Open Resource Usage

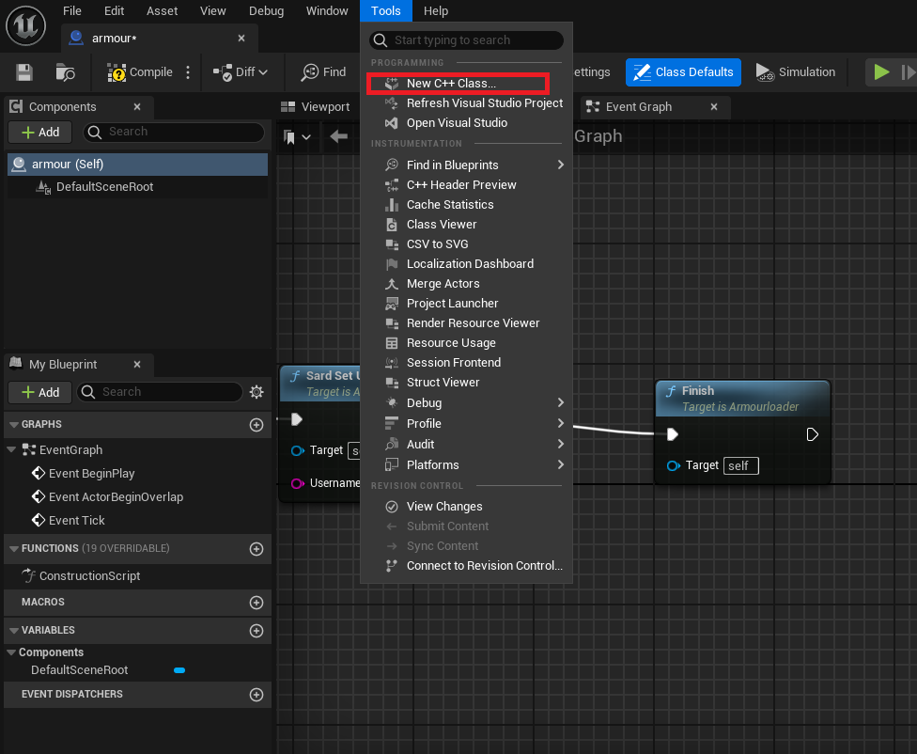click(x=466, y=343)
